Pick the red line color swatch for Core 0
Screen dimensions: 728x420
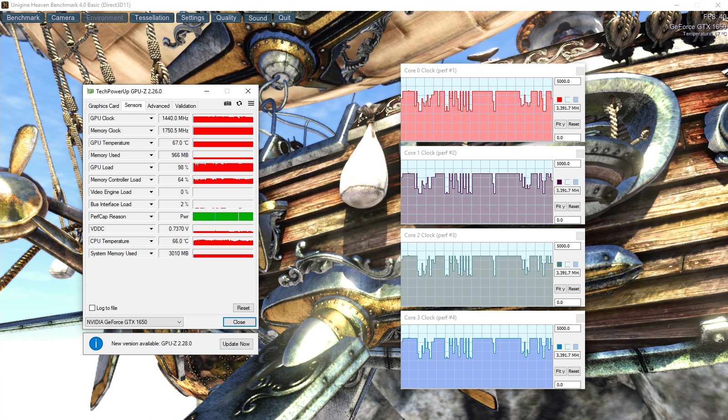click(560, 100)
